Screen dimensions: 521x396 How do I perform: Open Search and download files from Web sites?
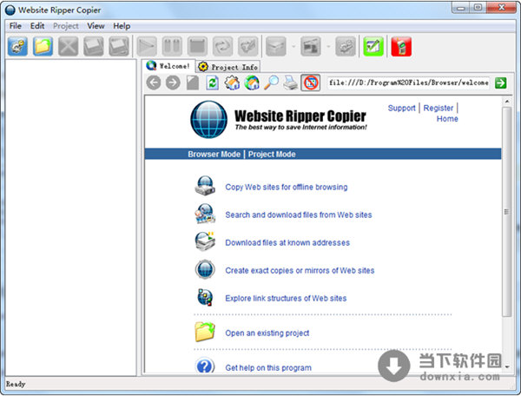tap(299, 215)
